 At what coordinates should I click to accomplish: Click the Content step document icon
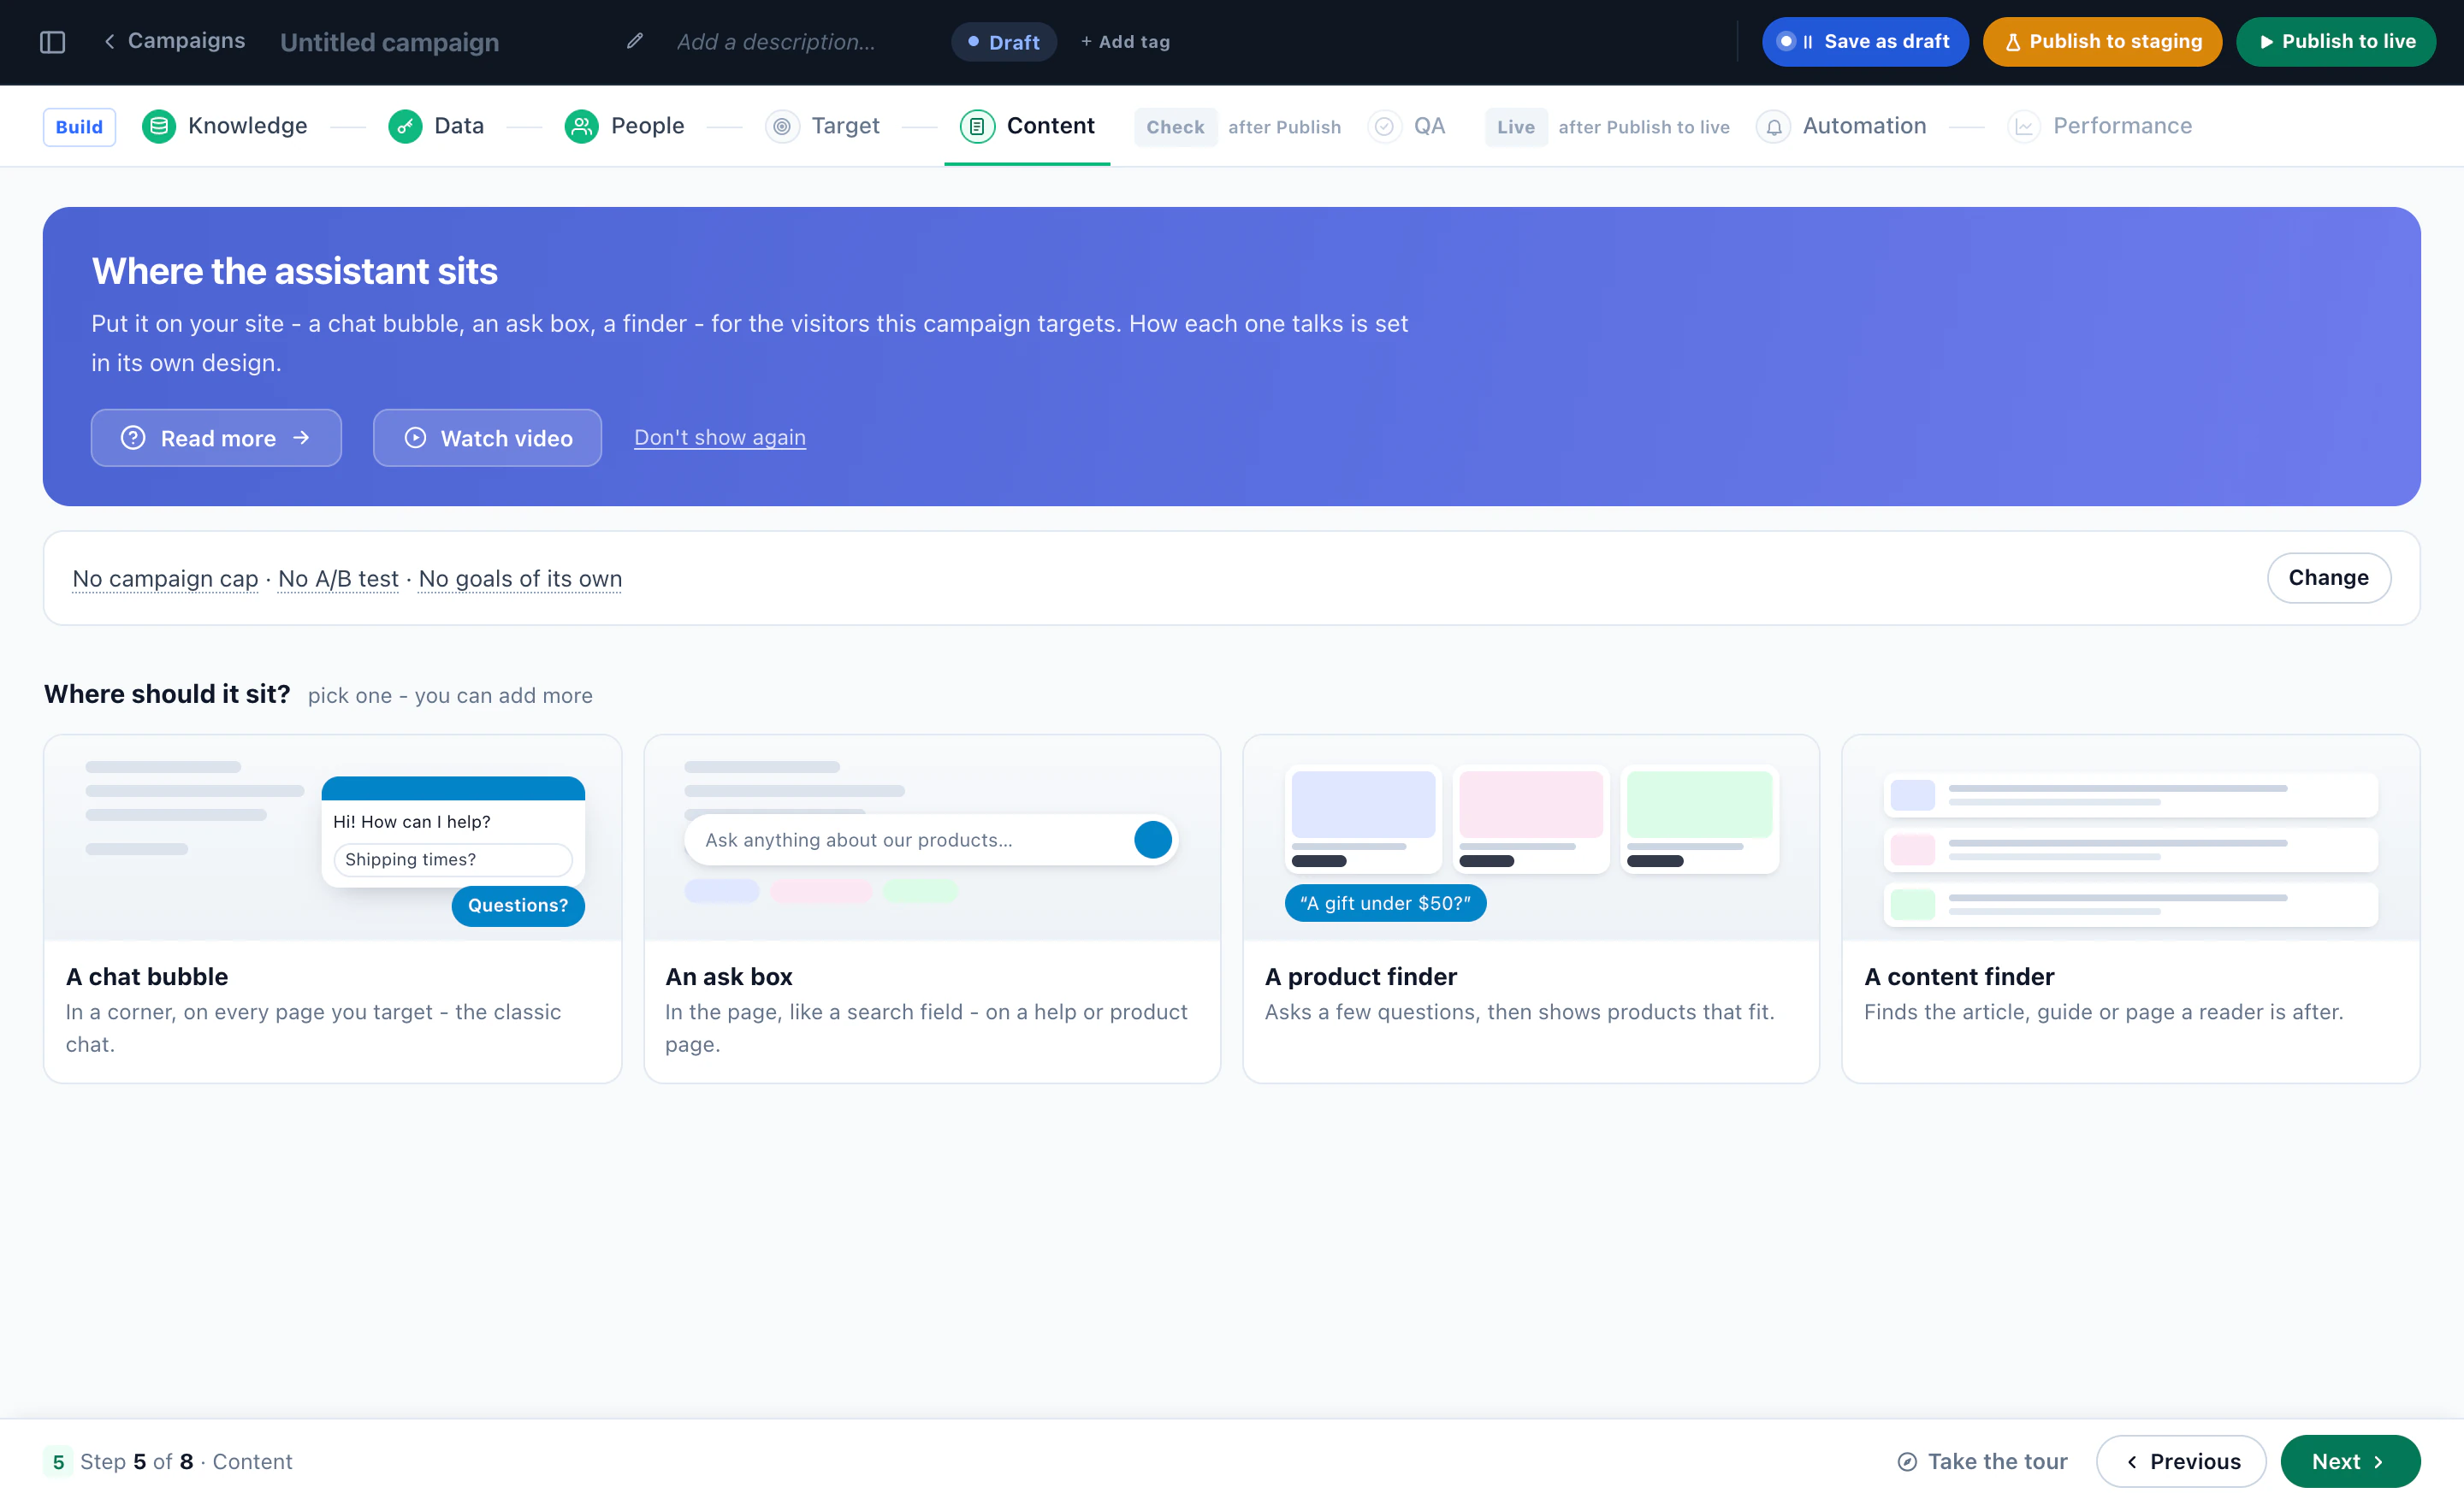tap(977, 126)
